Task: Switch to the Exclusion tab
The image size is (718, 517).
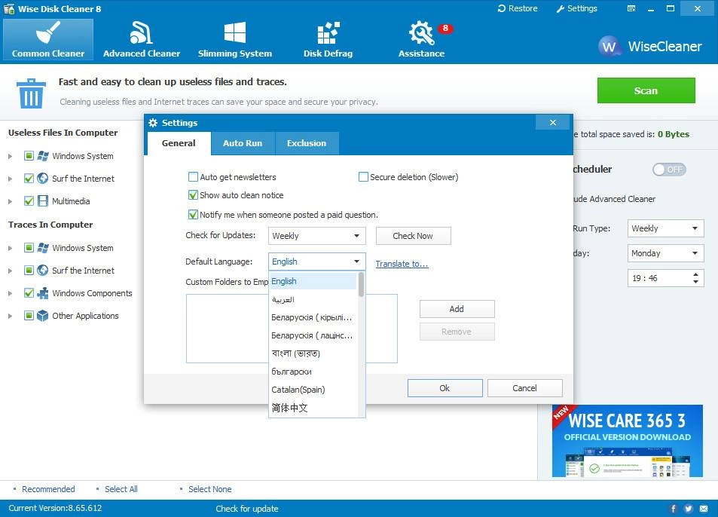Action: pos(307,143)
